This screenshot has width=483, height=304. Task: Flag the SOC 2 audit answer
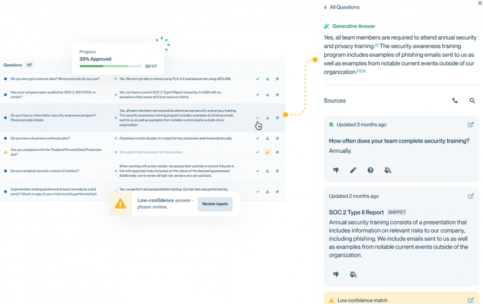(x=267, y=95)
